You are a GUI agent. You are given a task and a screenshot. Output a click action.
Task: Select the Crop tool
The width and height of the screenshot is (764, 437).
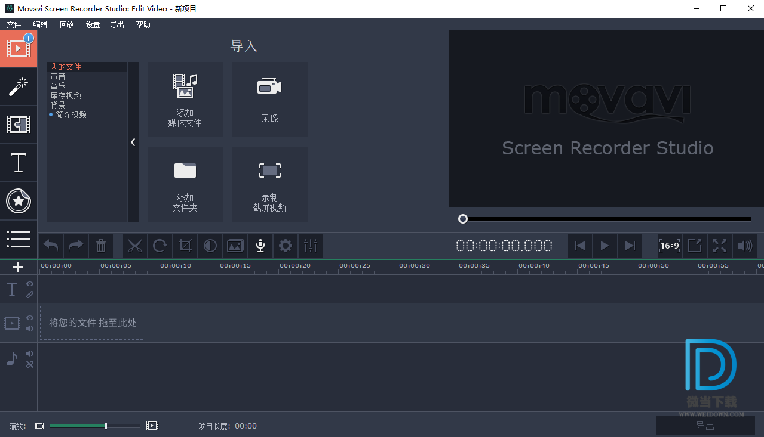click(185, 246)
